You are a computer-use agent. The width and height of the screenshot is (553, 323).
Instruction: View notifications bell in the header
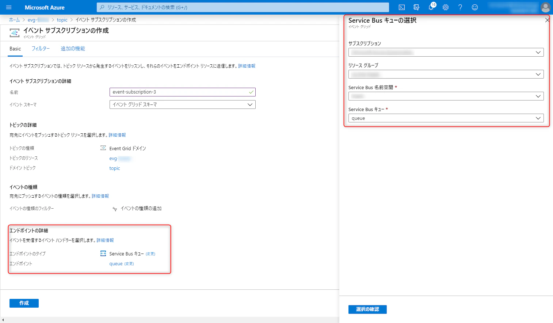(431, 7)
